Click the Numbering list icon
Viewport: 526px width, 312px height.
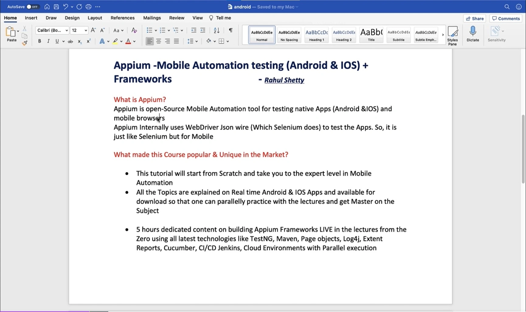pos(162,30)
